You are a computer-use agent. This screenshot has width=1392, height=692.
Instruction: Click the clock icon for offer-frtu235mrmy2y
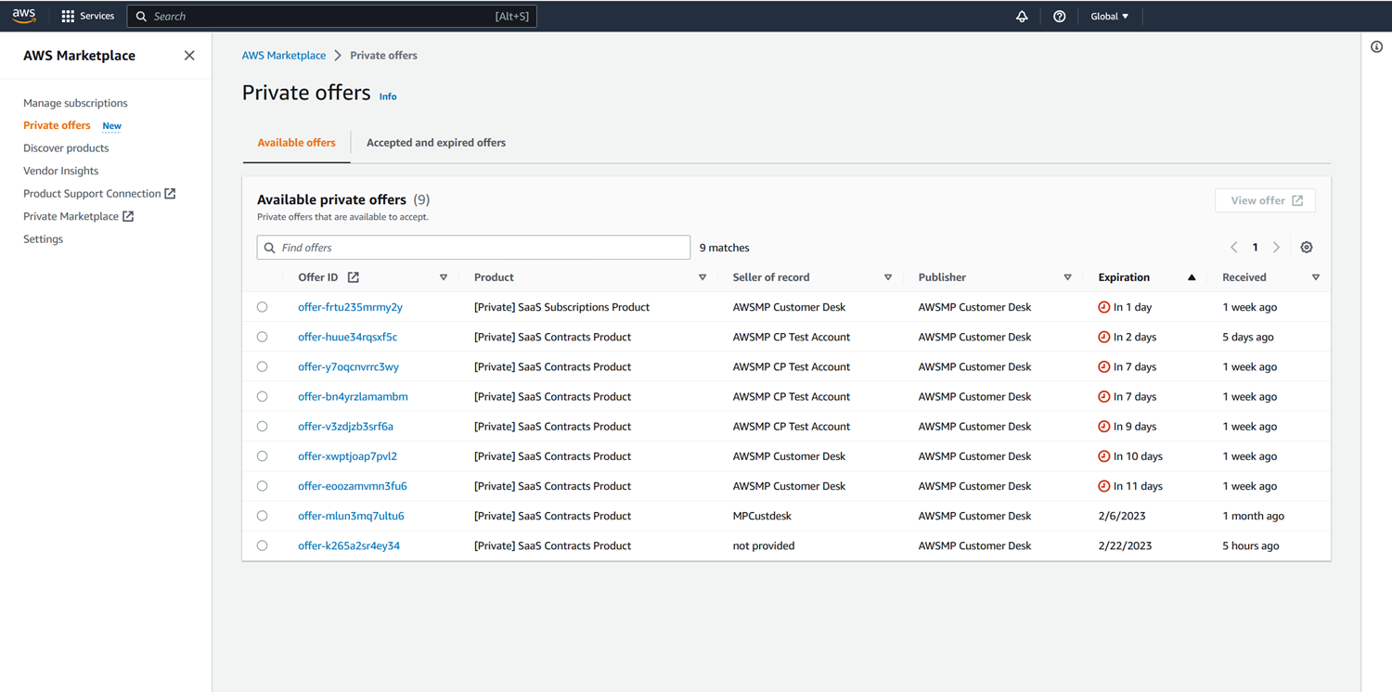click(1103, 307)
